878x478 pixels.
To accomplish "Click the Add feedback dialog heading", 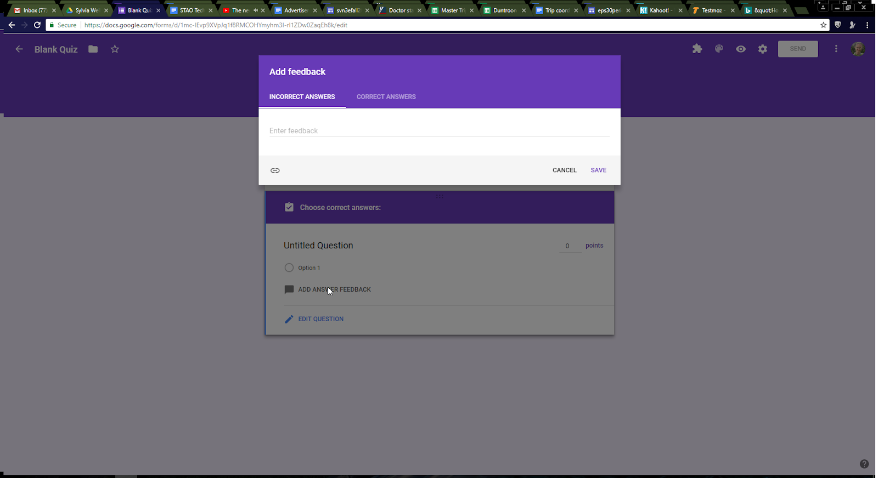I will [x=297, y=72].
